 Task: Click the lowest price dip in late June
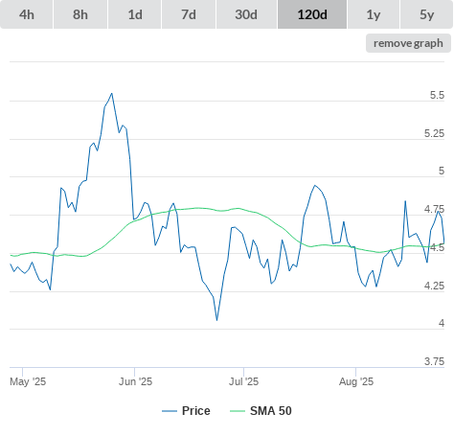(216, 320)
